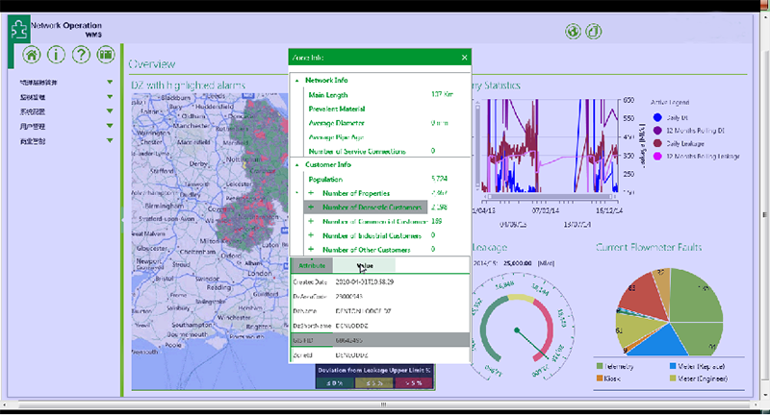Open the Info circle icon
The height and width of the screenshot is (415, 770).
56,54
